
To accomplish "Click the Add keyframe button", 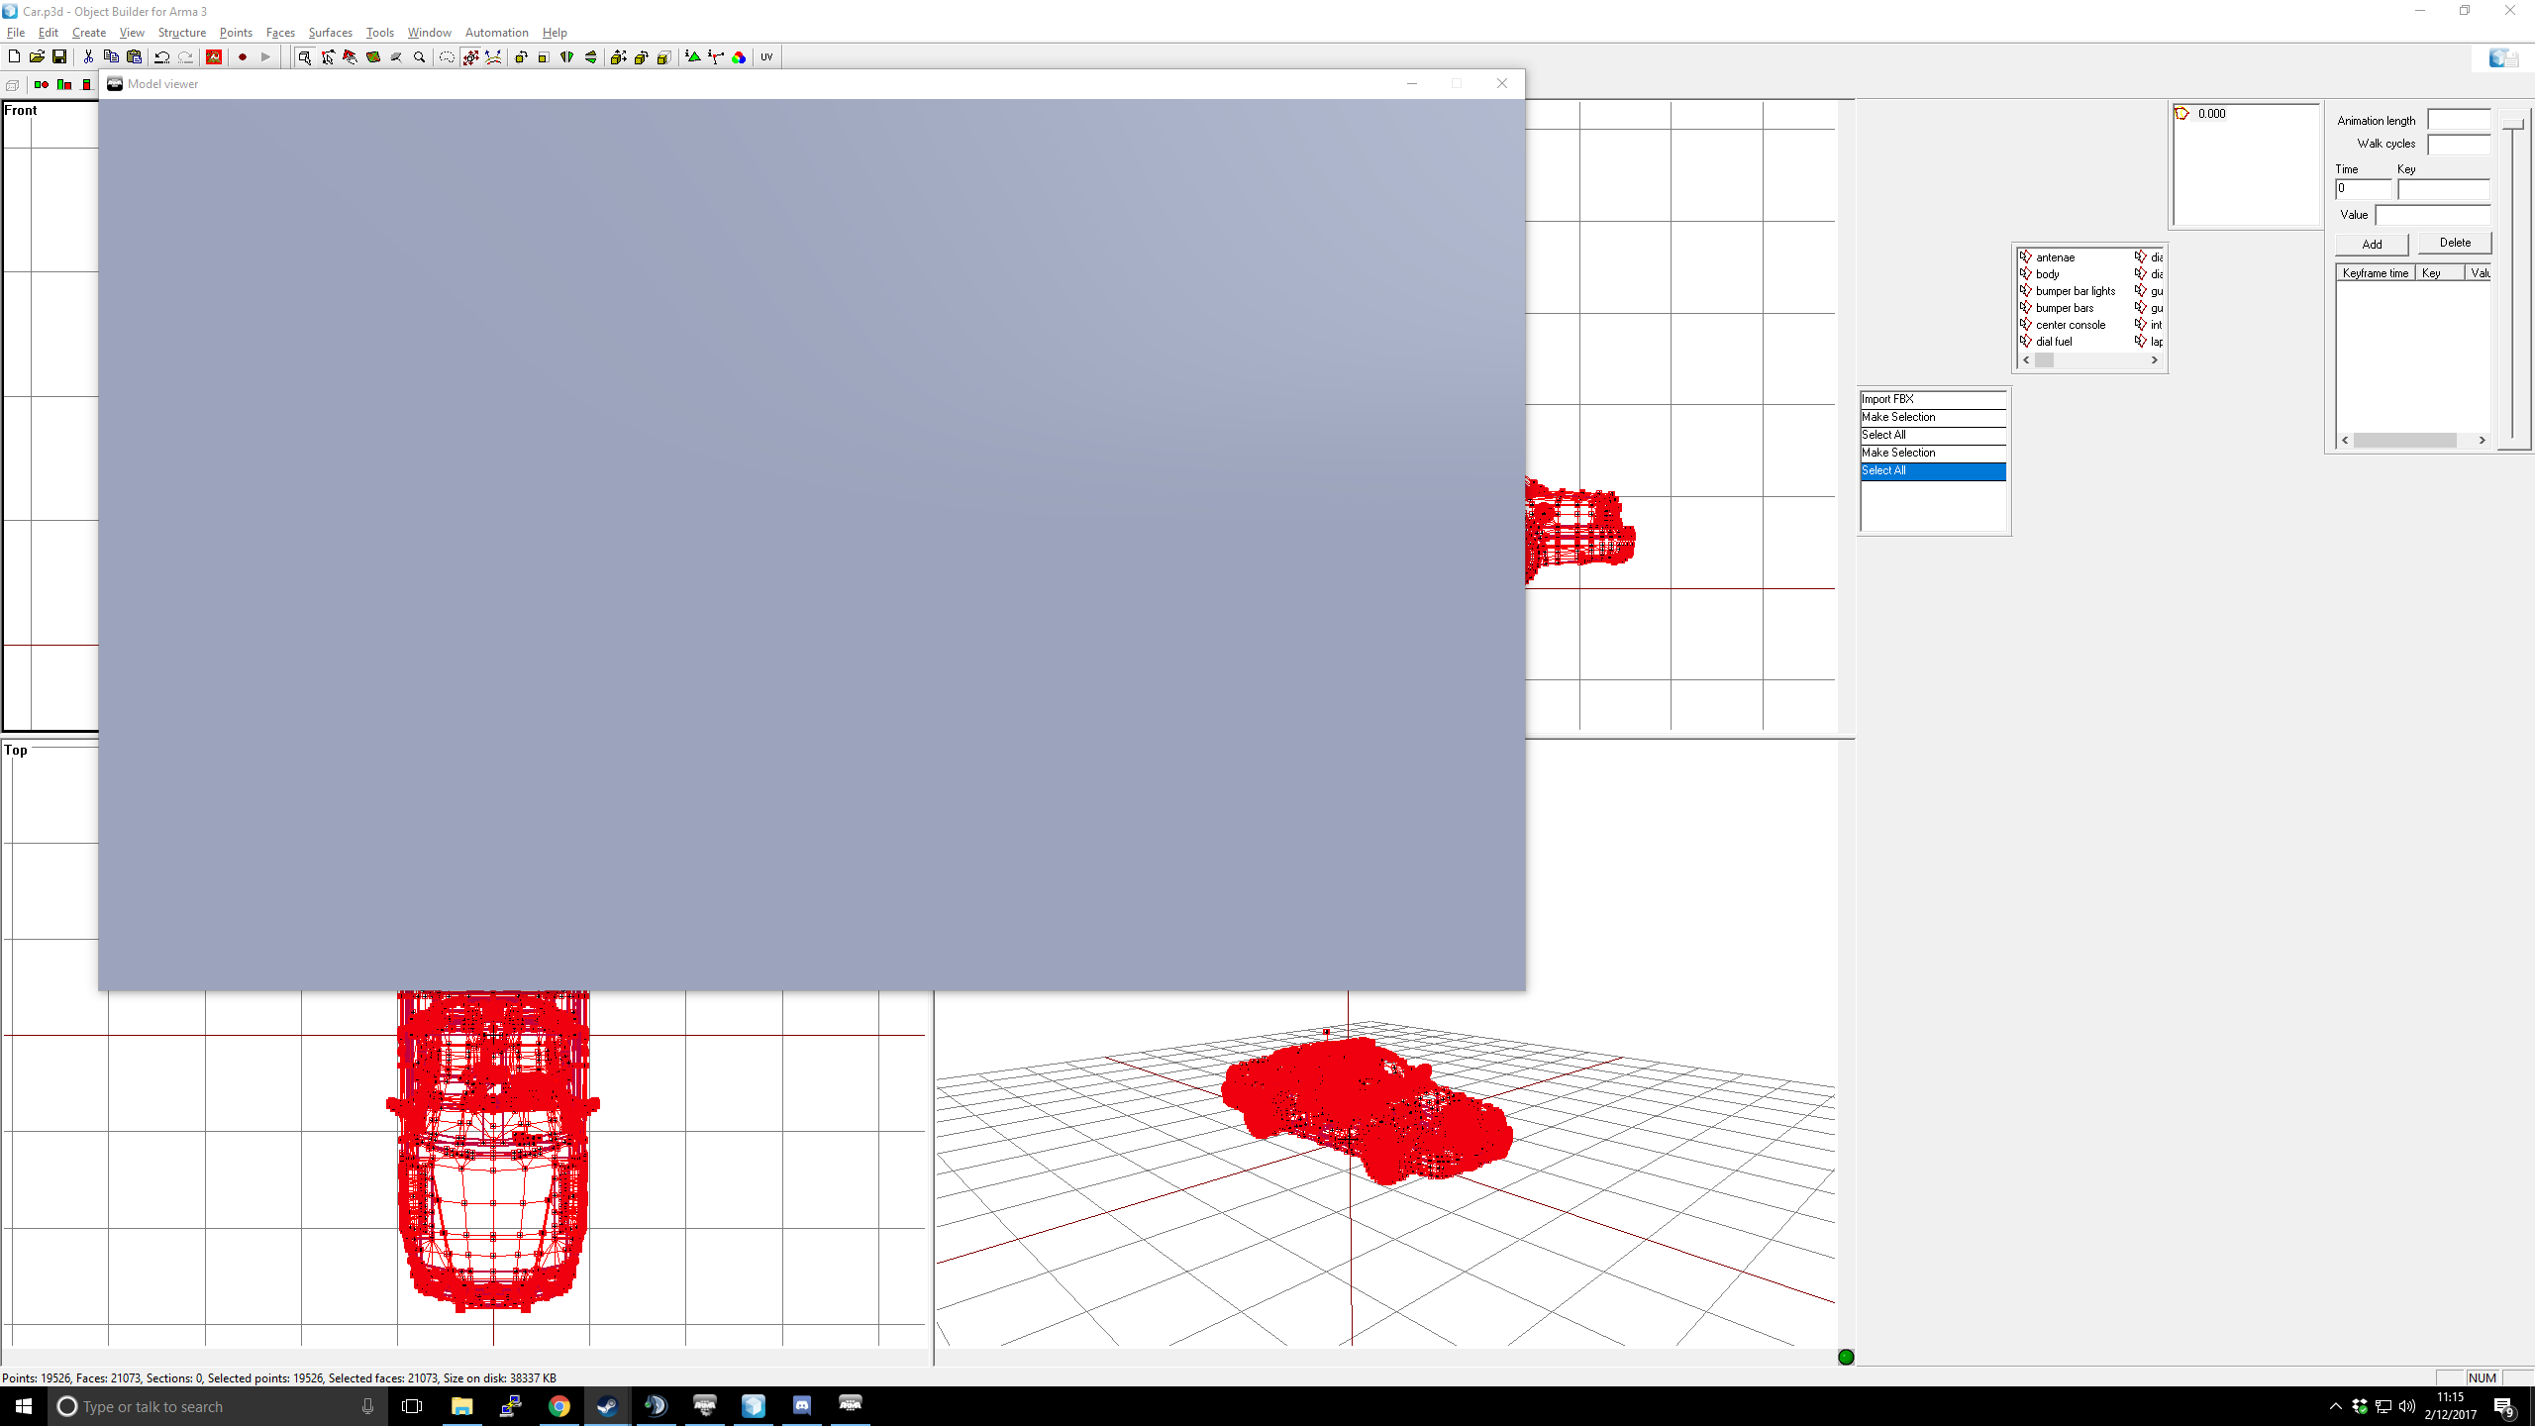I will [2372, 244].
